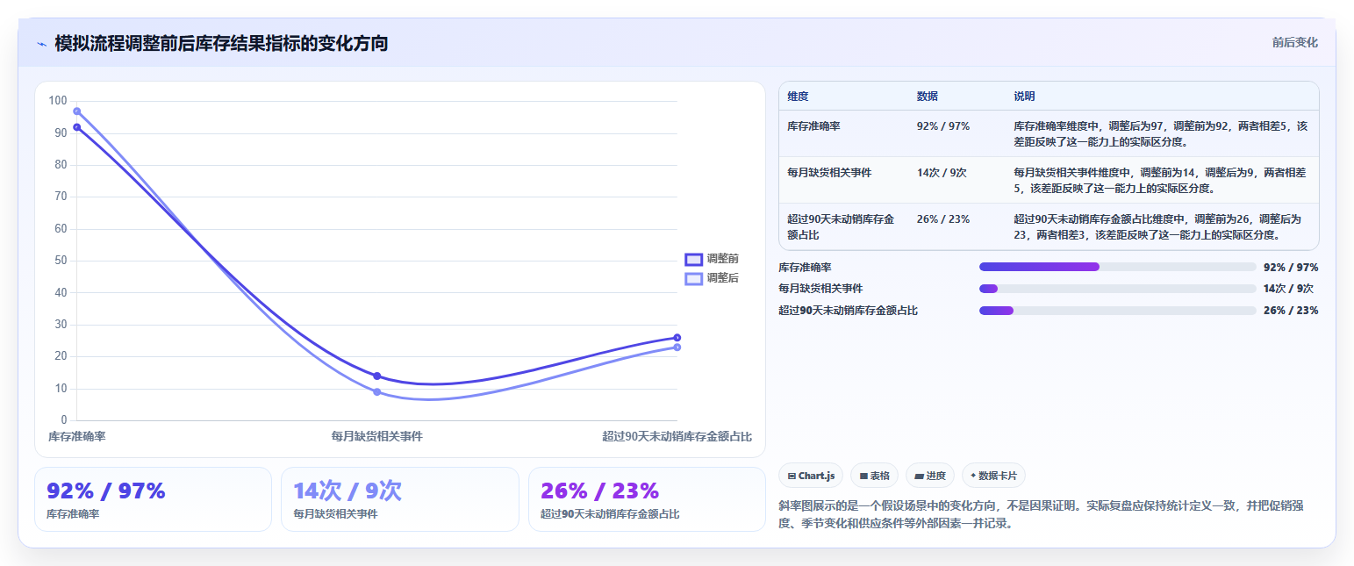Click the 库存准确率 progress bar

tap(1118, 267)
